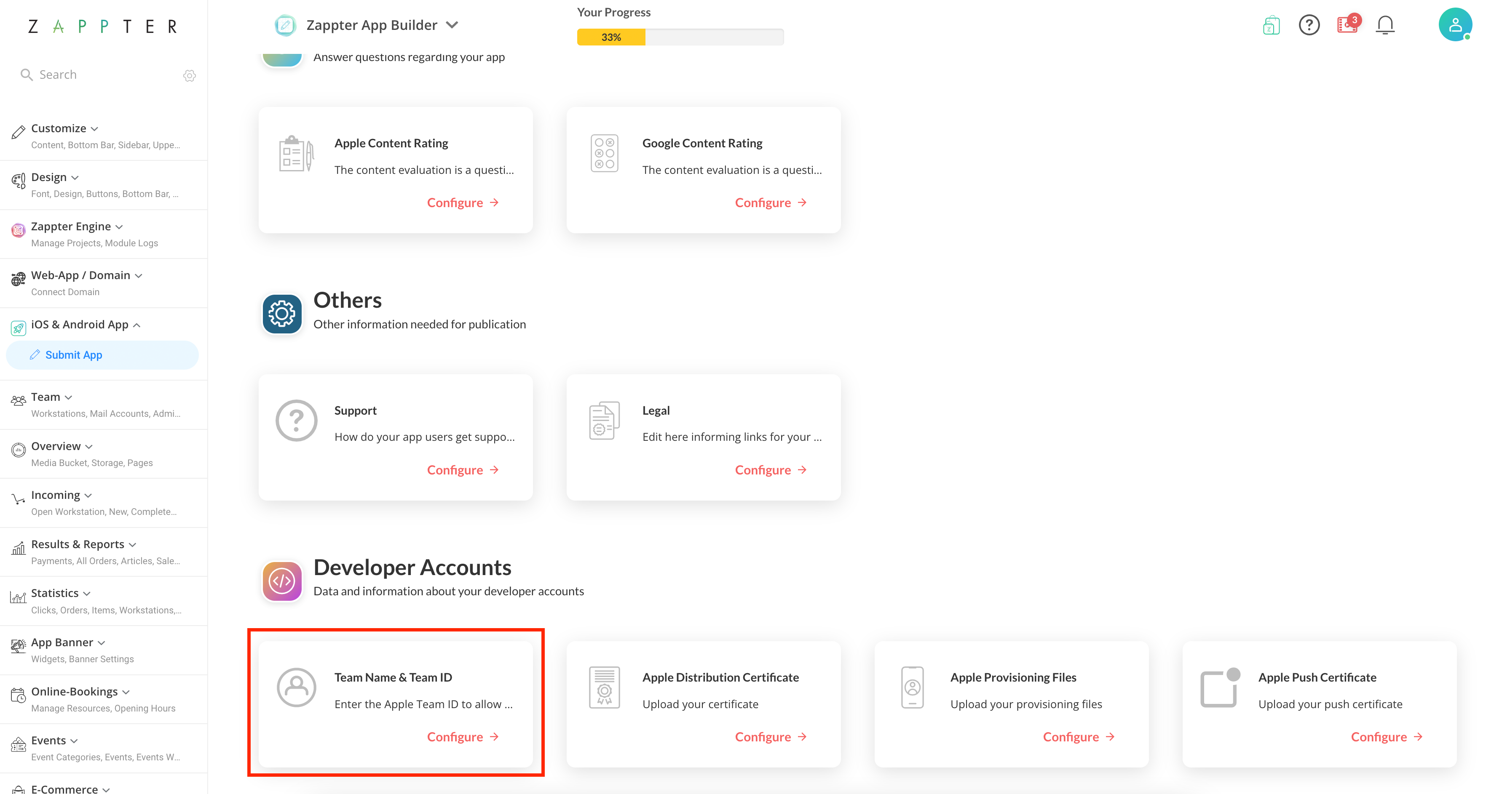The image size is (1494, 794).
Task: Click the Statistics graph icon
Action: click(x=18, y=597)
